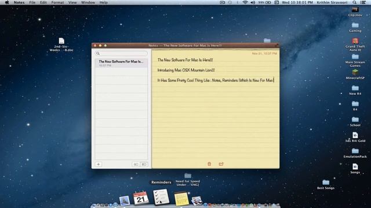Open the File menu
Viewport: 371px width, 208px height.
point(32,2)
